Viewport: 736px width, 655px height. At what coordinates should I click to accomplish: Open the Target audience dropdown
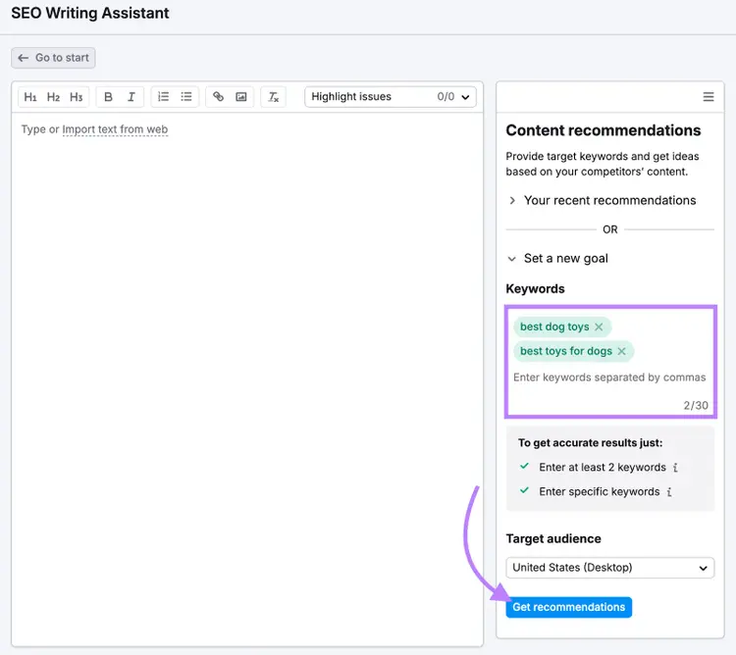point(609,568)
